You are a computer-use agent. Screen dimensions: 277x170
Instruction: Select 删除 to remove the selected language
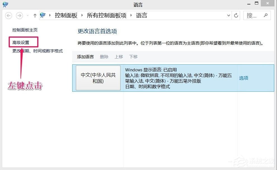click(104, 57)
